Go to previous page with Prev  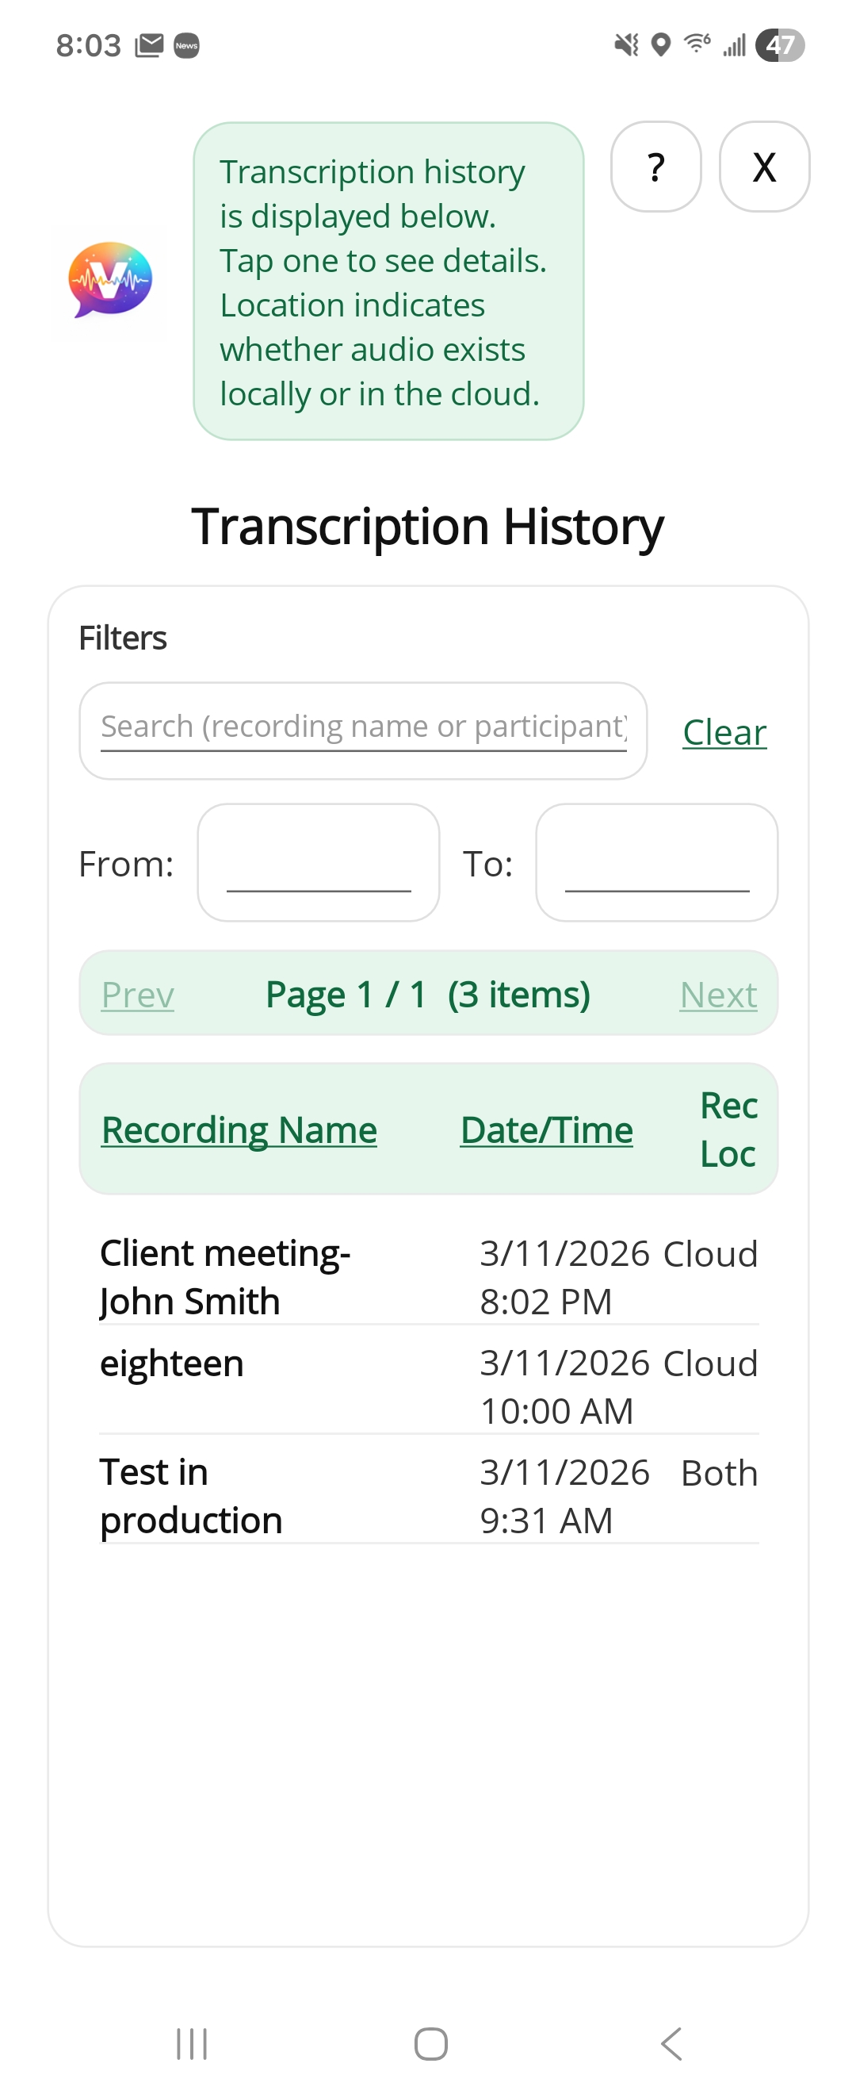[x=137, y=994]
